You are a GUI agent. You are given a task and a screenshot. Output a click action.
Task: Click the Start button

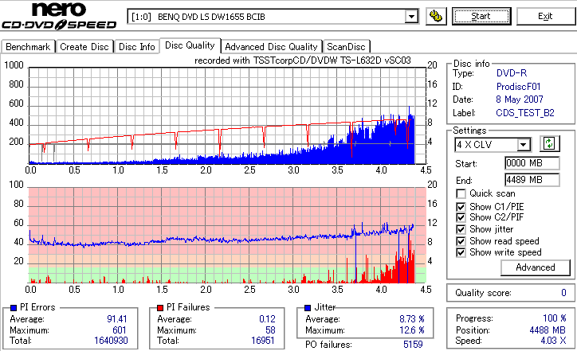click(481, 17)
